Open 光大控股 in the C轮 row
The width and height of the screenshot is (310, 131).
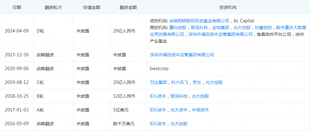coord(214,82)
